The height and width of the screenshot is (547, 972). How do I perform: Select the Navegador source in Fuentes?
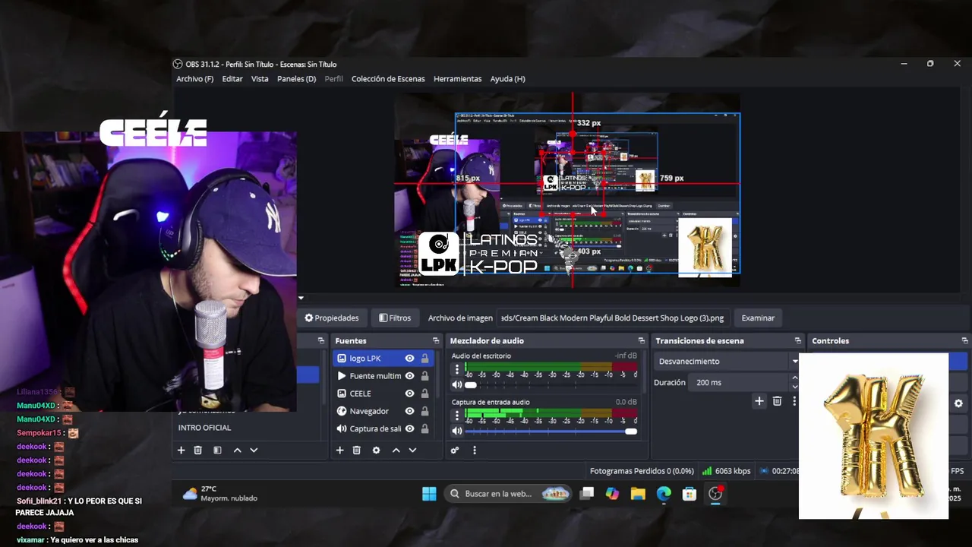[369, 411]
